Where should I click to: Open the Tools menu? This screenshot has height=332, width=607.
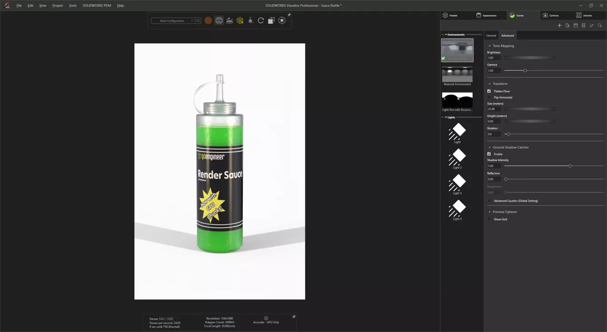[x=73, y=5]
